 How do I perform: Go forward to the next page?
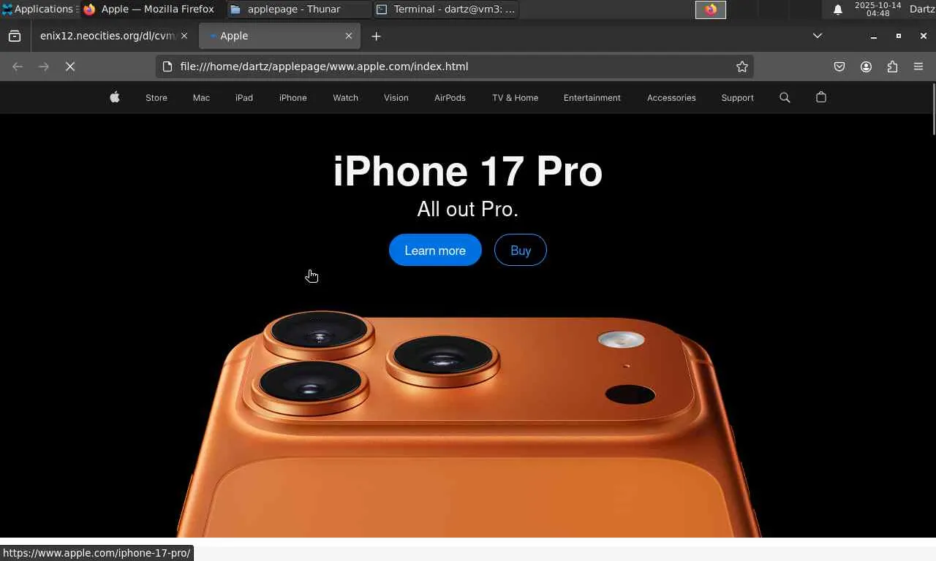pos(44,66)
